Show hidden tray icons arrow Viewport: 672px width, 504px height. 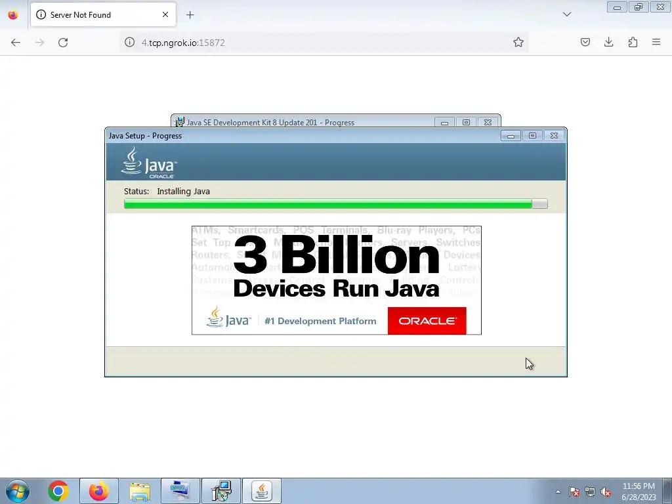[558, 492]
